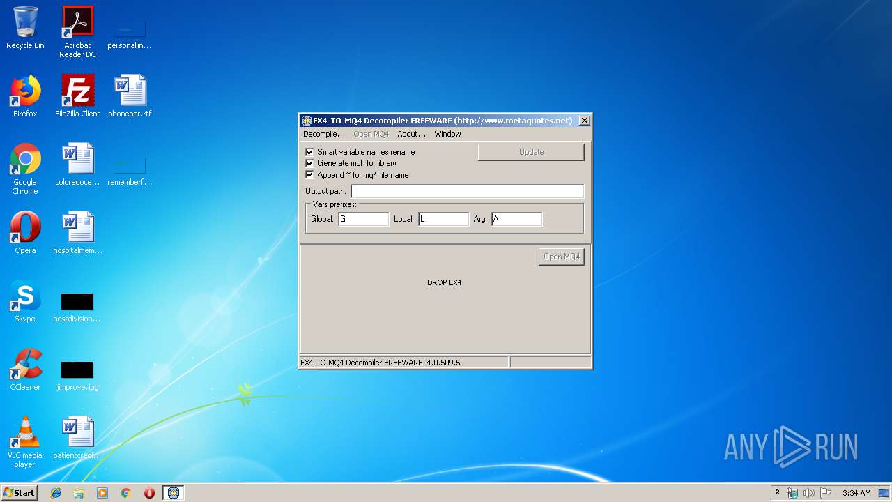Launch CCleaner desktop shortcut
The image size is (892, 502).
coord(25,370)
